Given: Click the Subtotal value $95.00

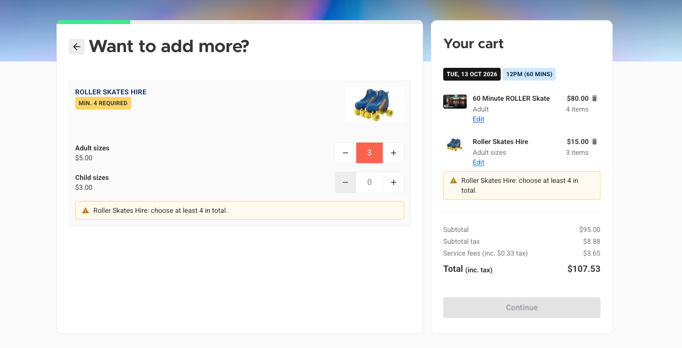Looking at the screenshot, I should 590,230.
